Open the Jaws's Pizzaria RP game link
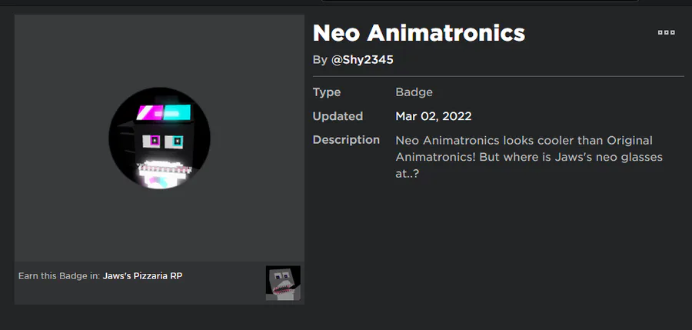This screenshot has width=692, height=330. point(142,275)
